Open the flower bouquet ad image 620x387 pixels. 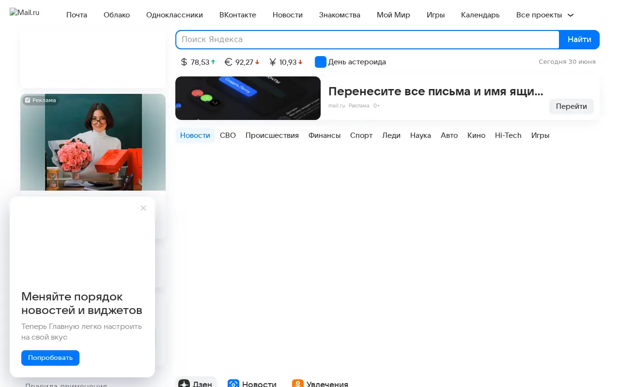93,142
